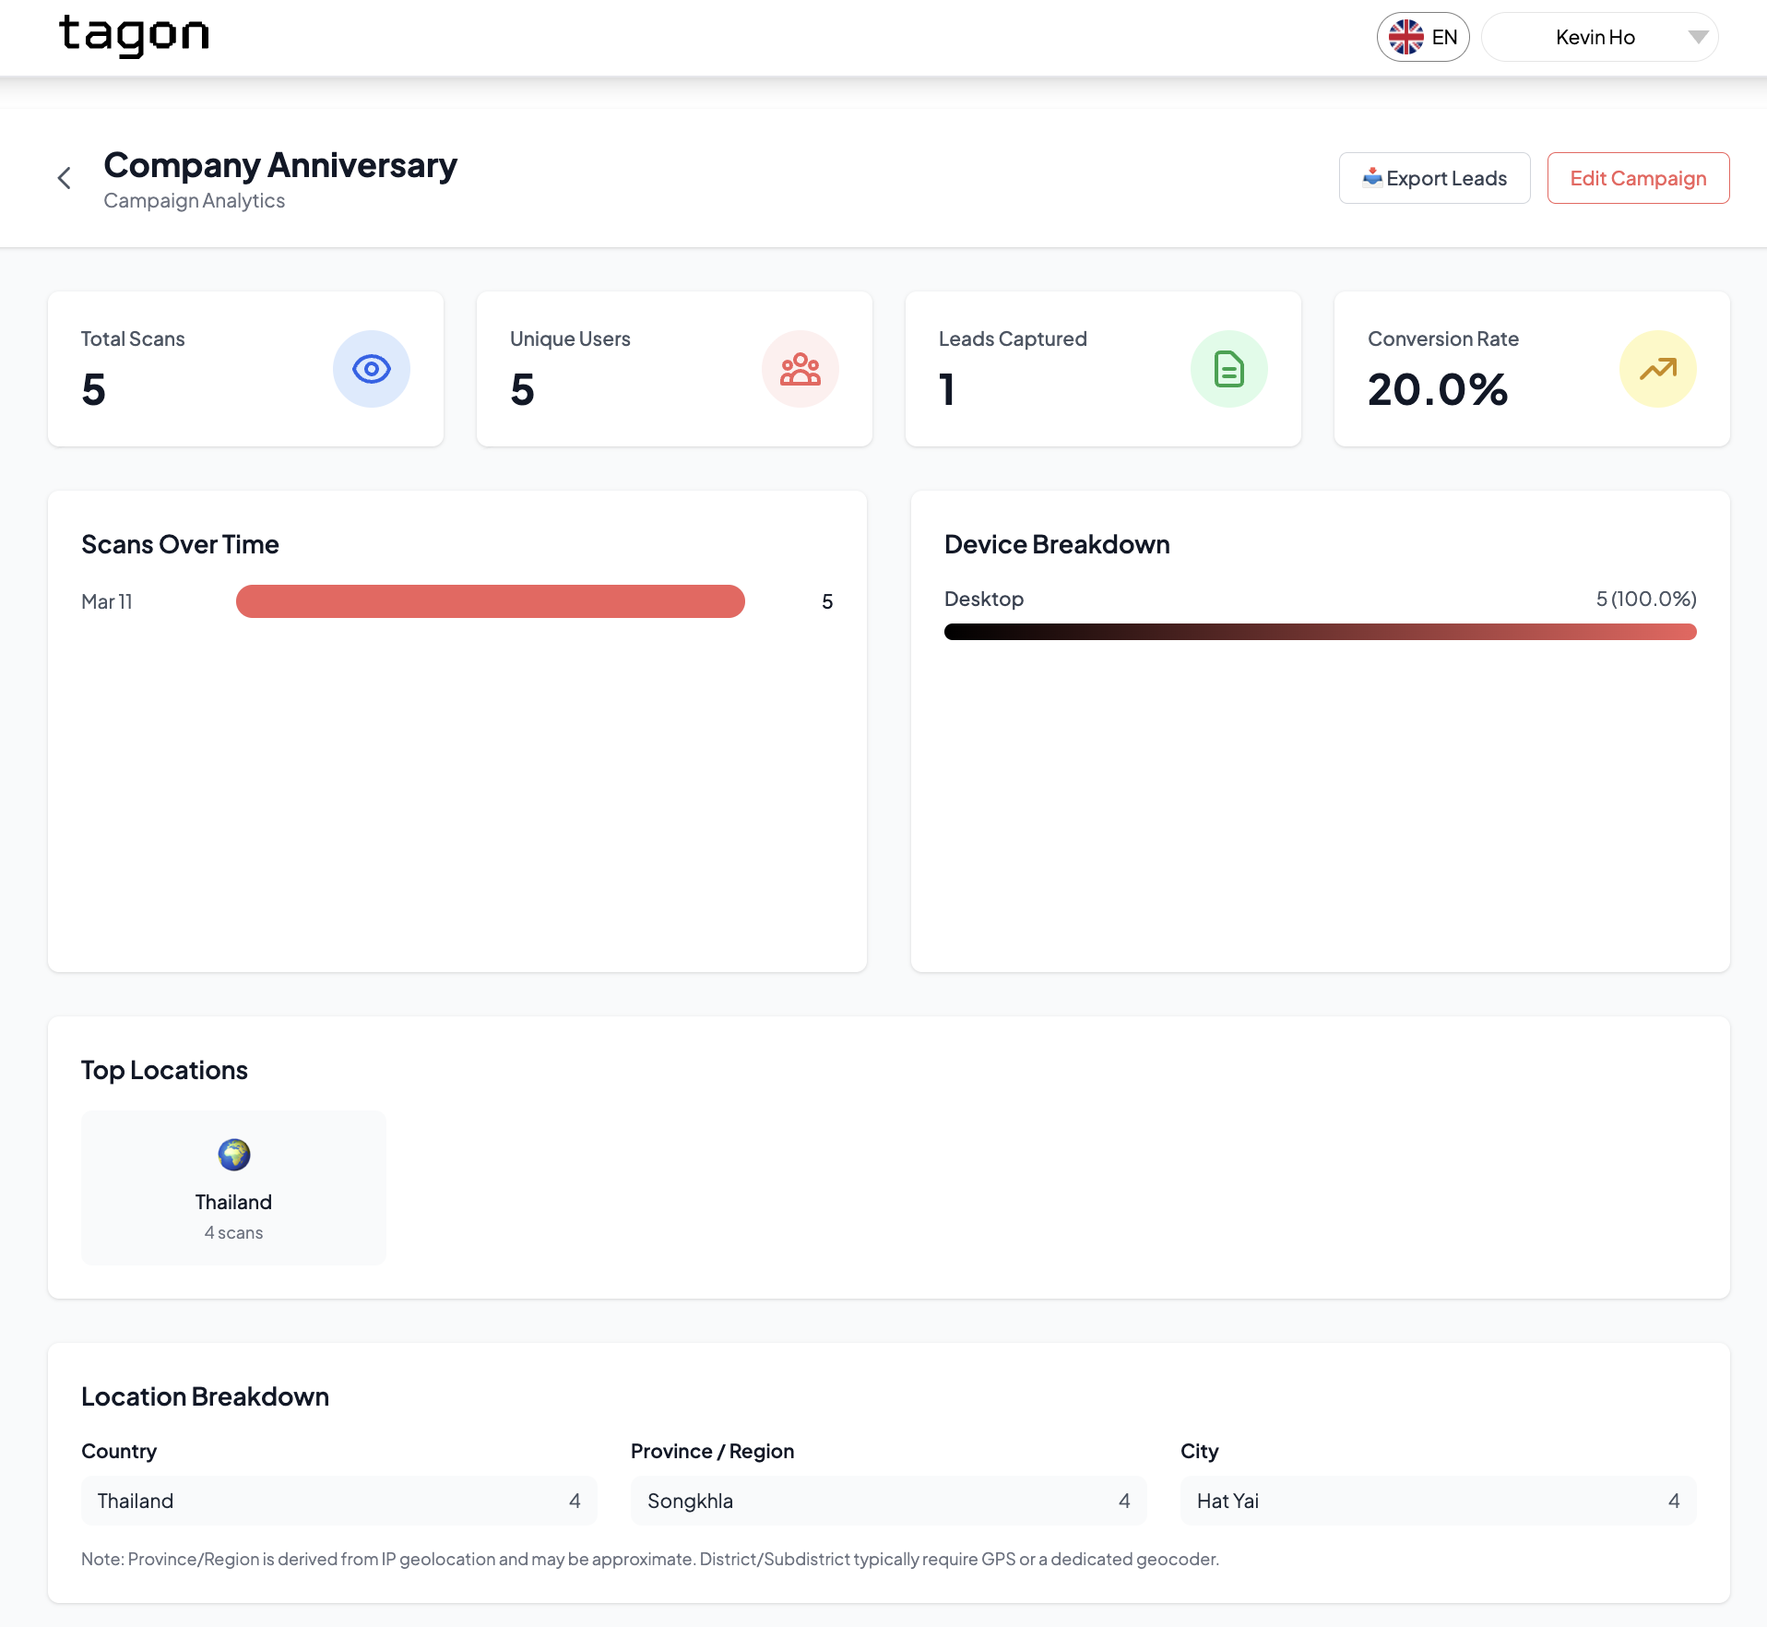Click the UK flag language icon
Screen dimensions: 1767x1627
(1405, 37)
